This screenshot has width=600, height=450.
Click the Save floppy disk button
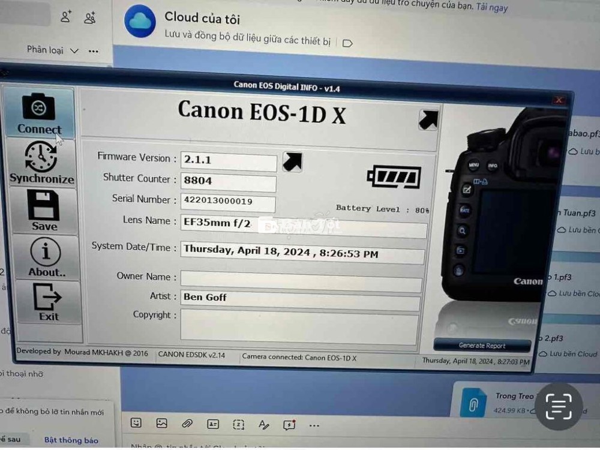pyautogui.click(x=44, y=211)
